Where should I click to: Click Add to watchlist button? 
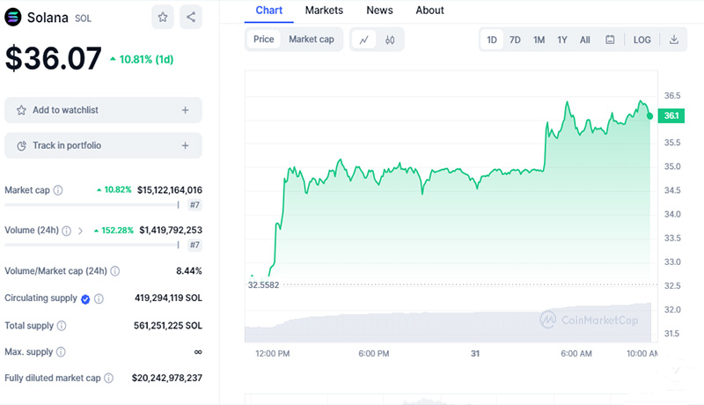[103, 110]
